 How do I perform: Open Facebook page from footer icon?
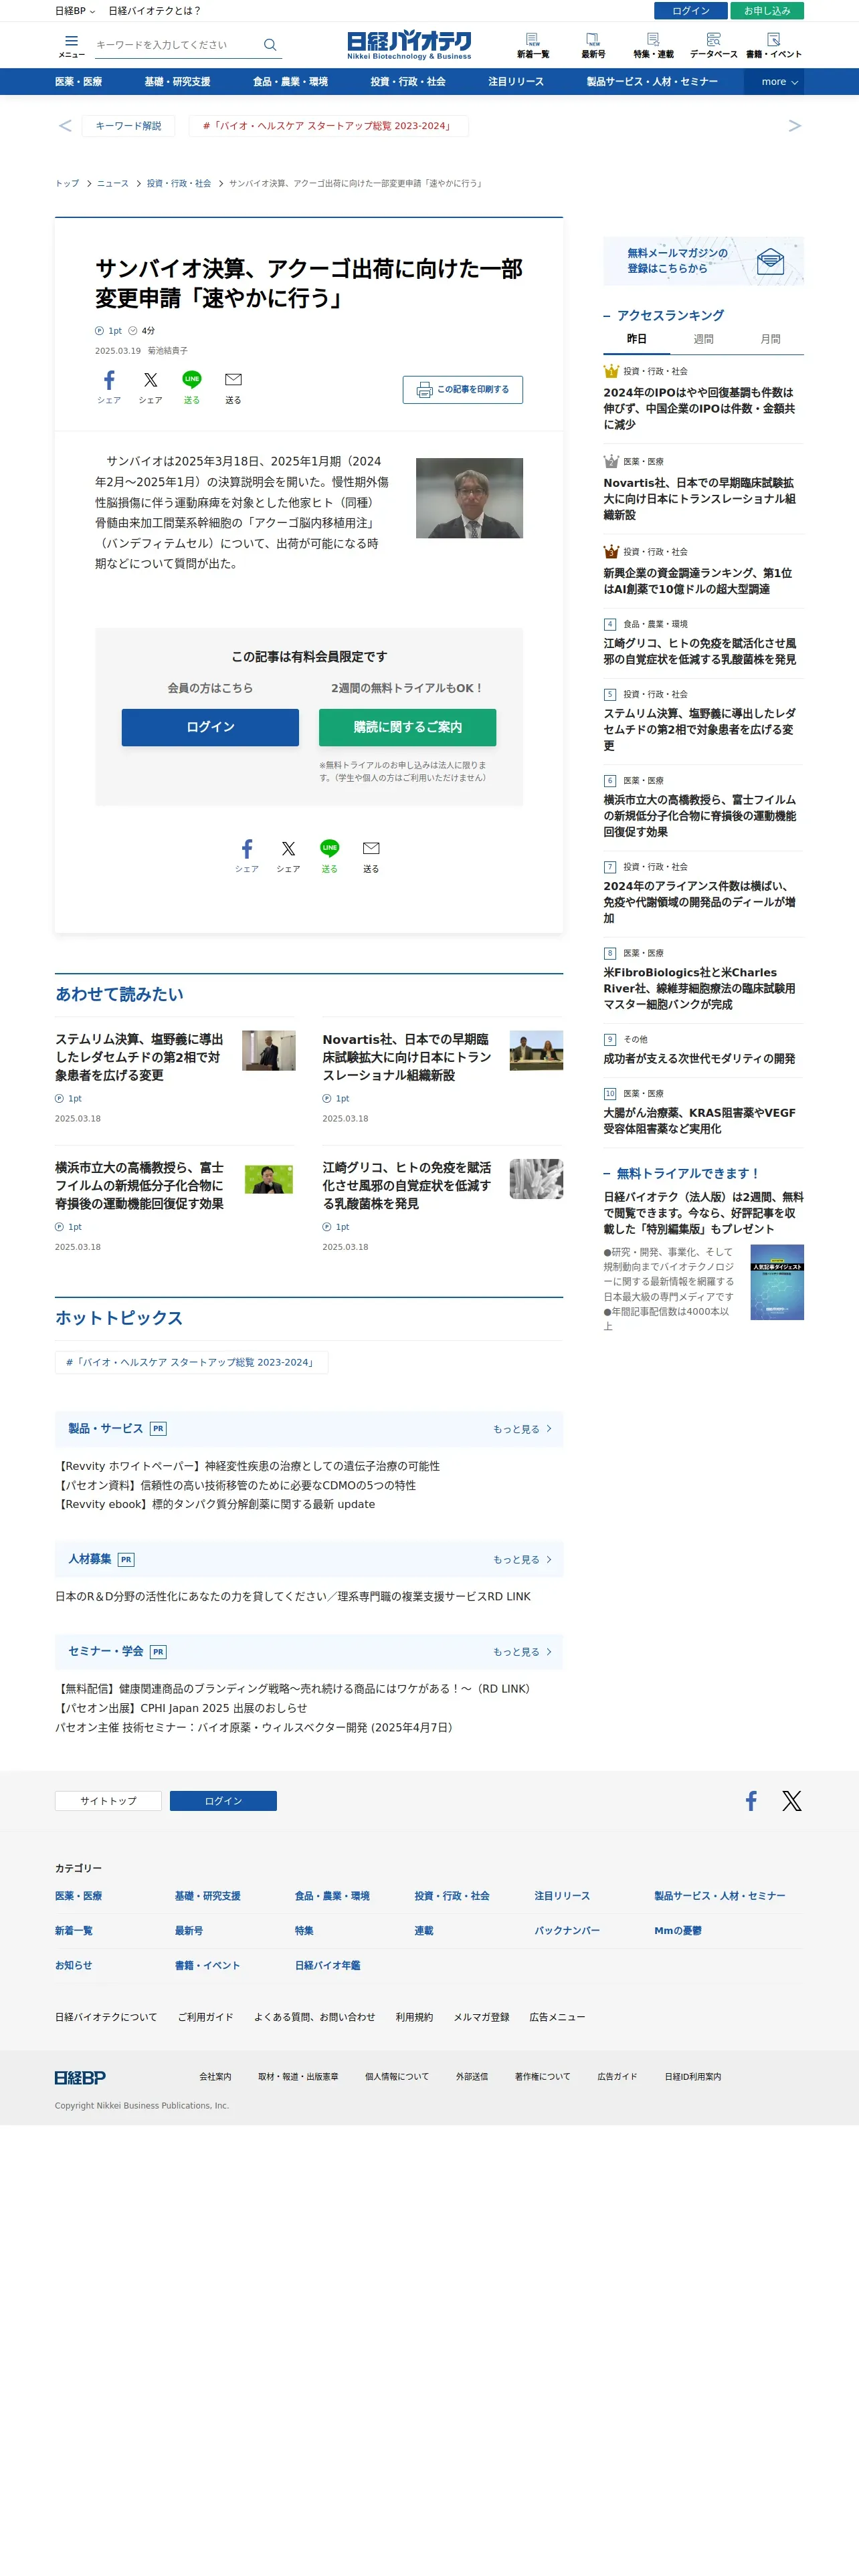pos(751,1801)
